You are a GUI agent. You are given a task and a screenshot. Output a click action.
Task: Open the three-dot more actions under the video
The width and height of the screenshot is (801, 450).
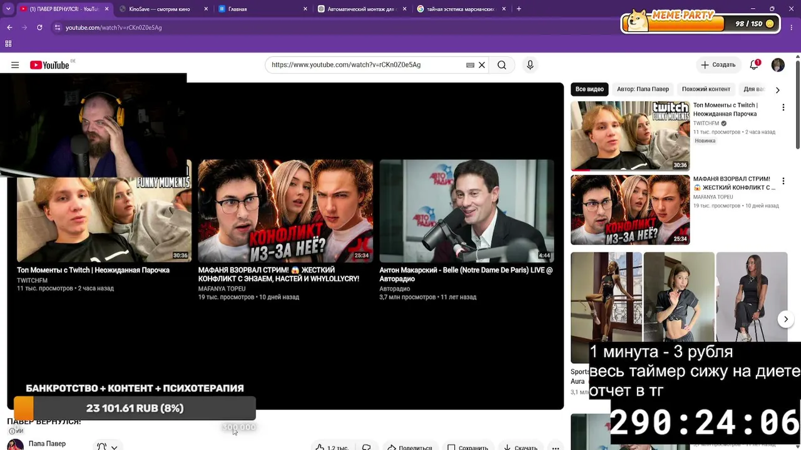pyautogui.click(x=555, y=447)
